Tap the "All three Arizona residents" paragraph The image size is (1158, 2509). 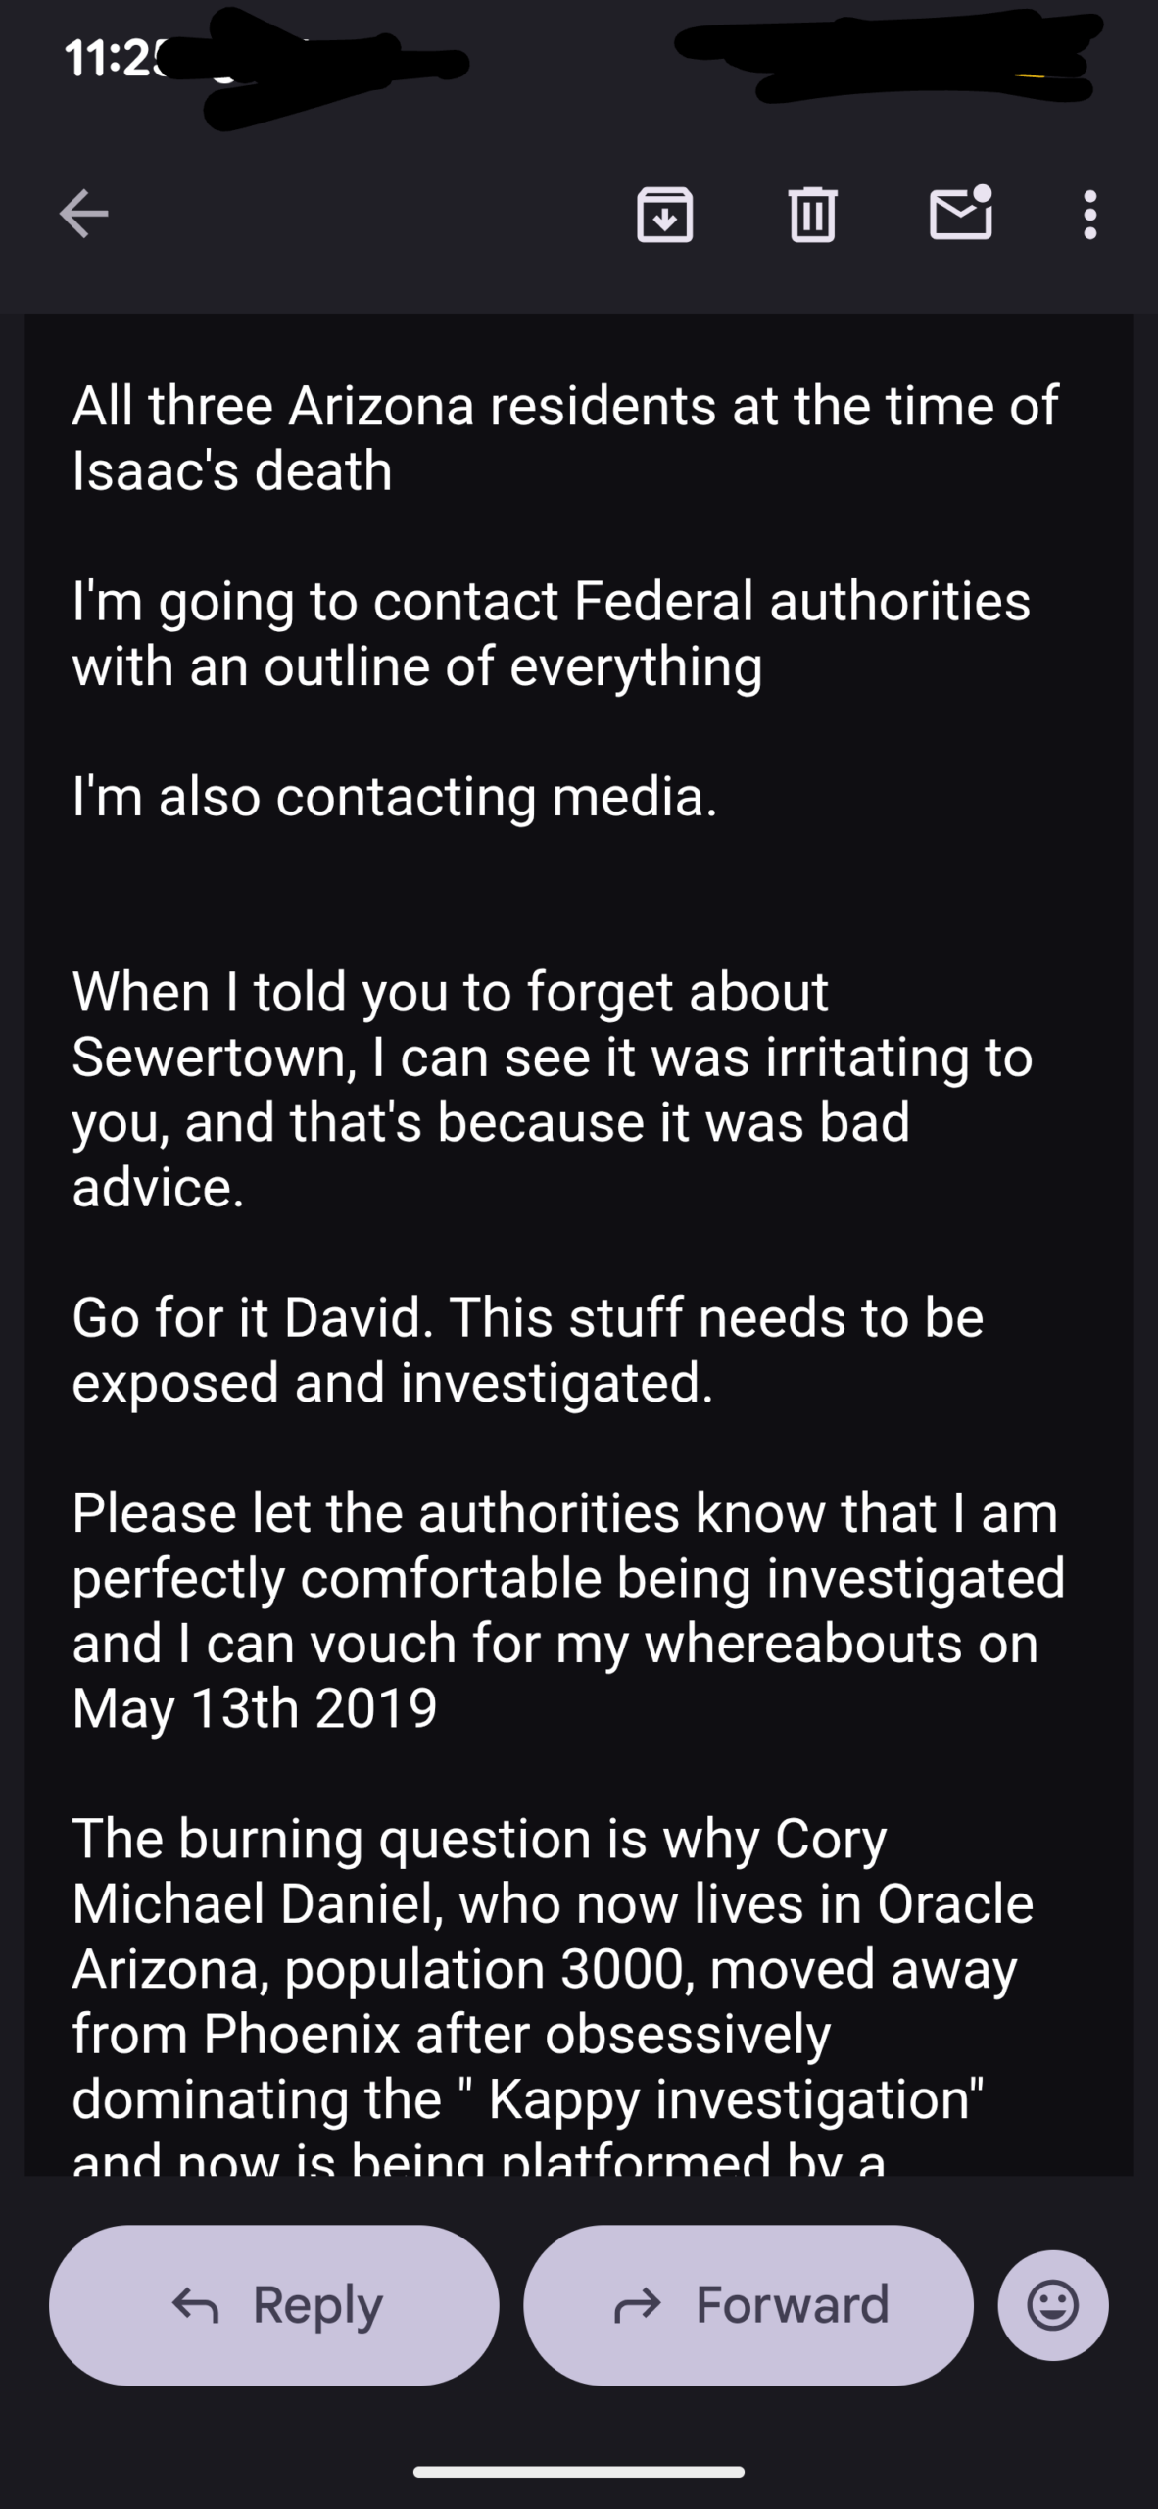[564, 406]
